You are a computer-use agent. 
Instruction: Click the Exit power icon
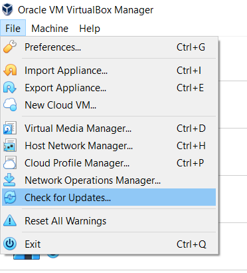[10, 244]
